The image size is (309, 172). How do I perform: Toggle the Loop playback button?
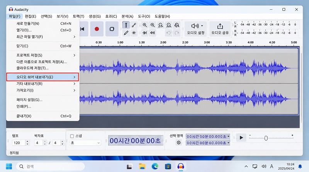(112, 29)
